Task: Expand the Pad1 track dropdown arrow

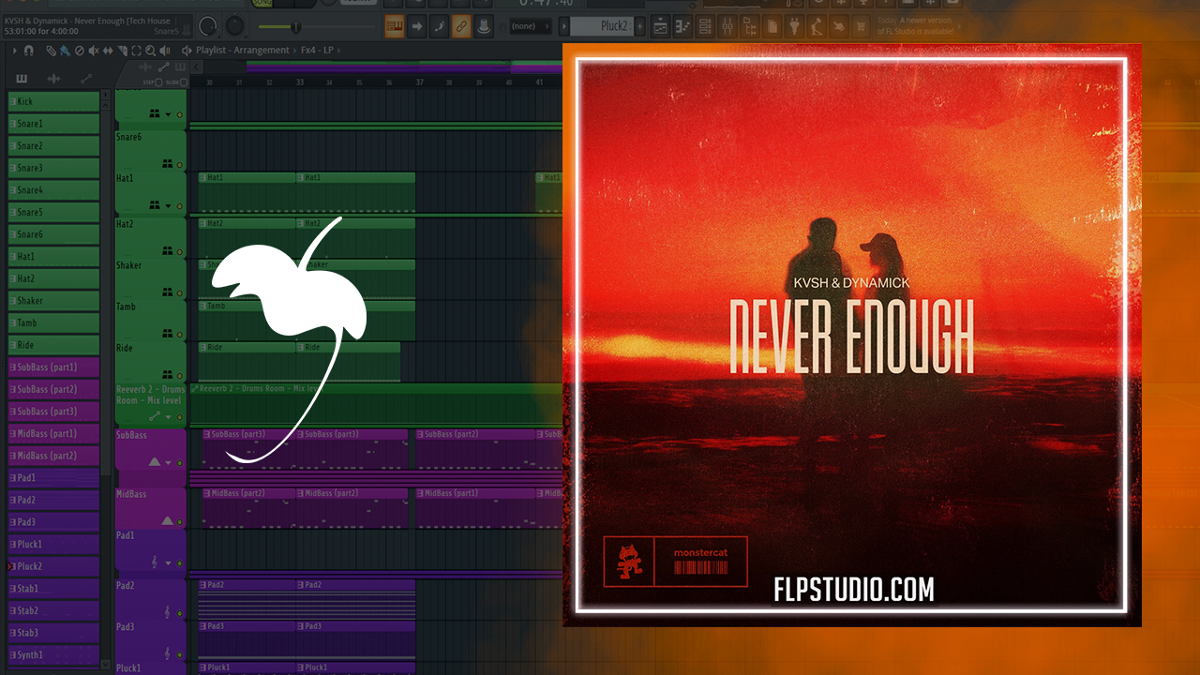Action: pyautogui.click(x=168, y=563)
